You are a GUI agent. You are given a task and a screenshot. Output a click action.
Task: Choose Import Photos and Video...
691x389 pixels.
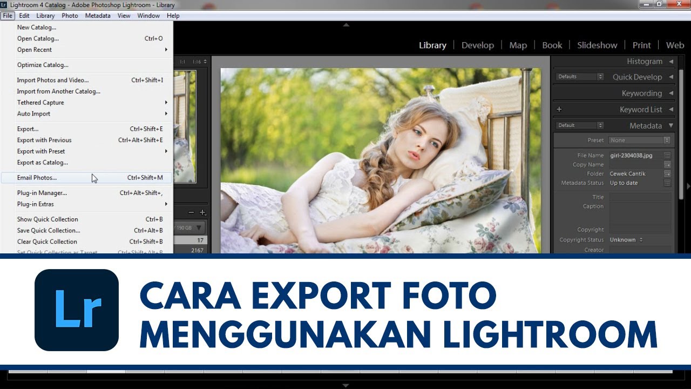pyautogui.click(x=86, y=80)
